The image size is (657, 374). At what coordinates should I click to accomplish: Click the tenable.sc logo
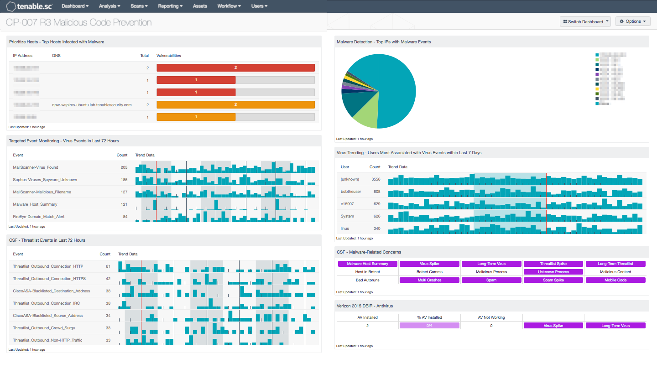tap(29, 6)
